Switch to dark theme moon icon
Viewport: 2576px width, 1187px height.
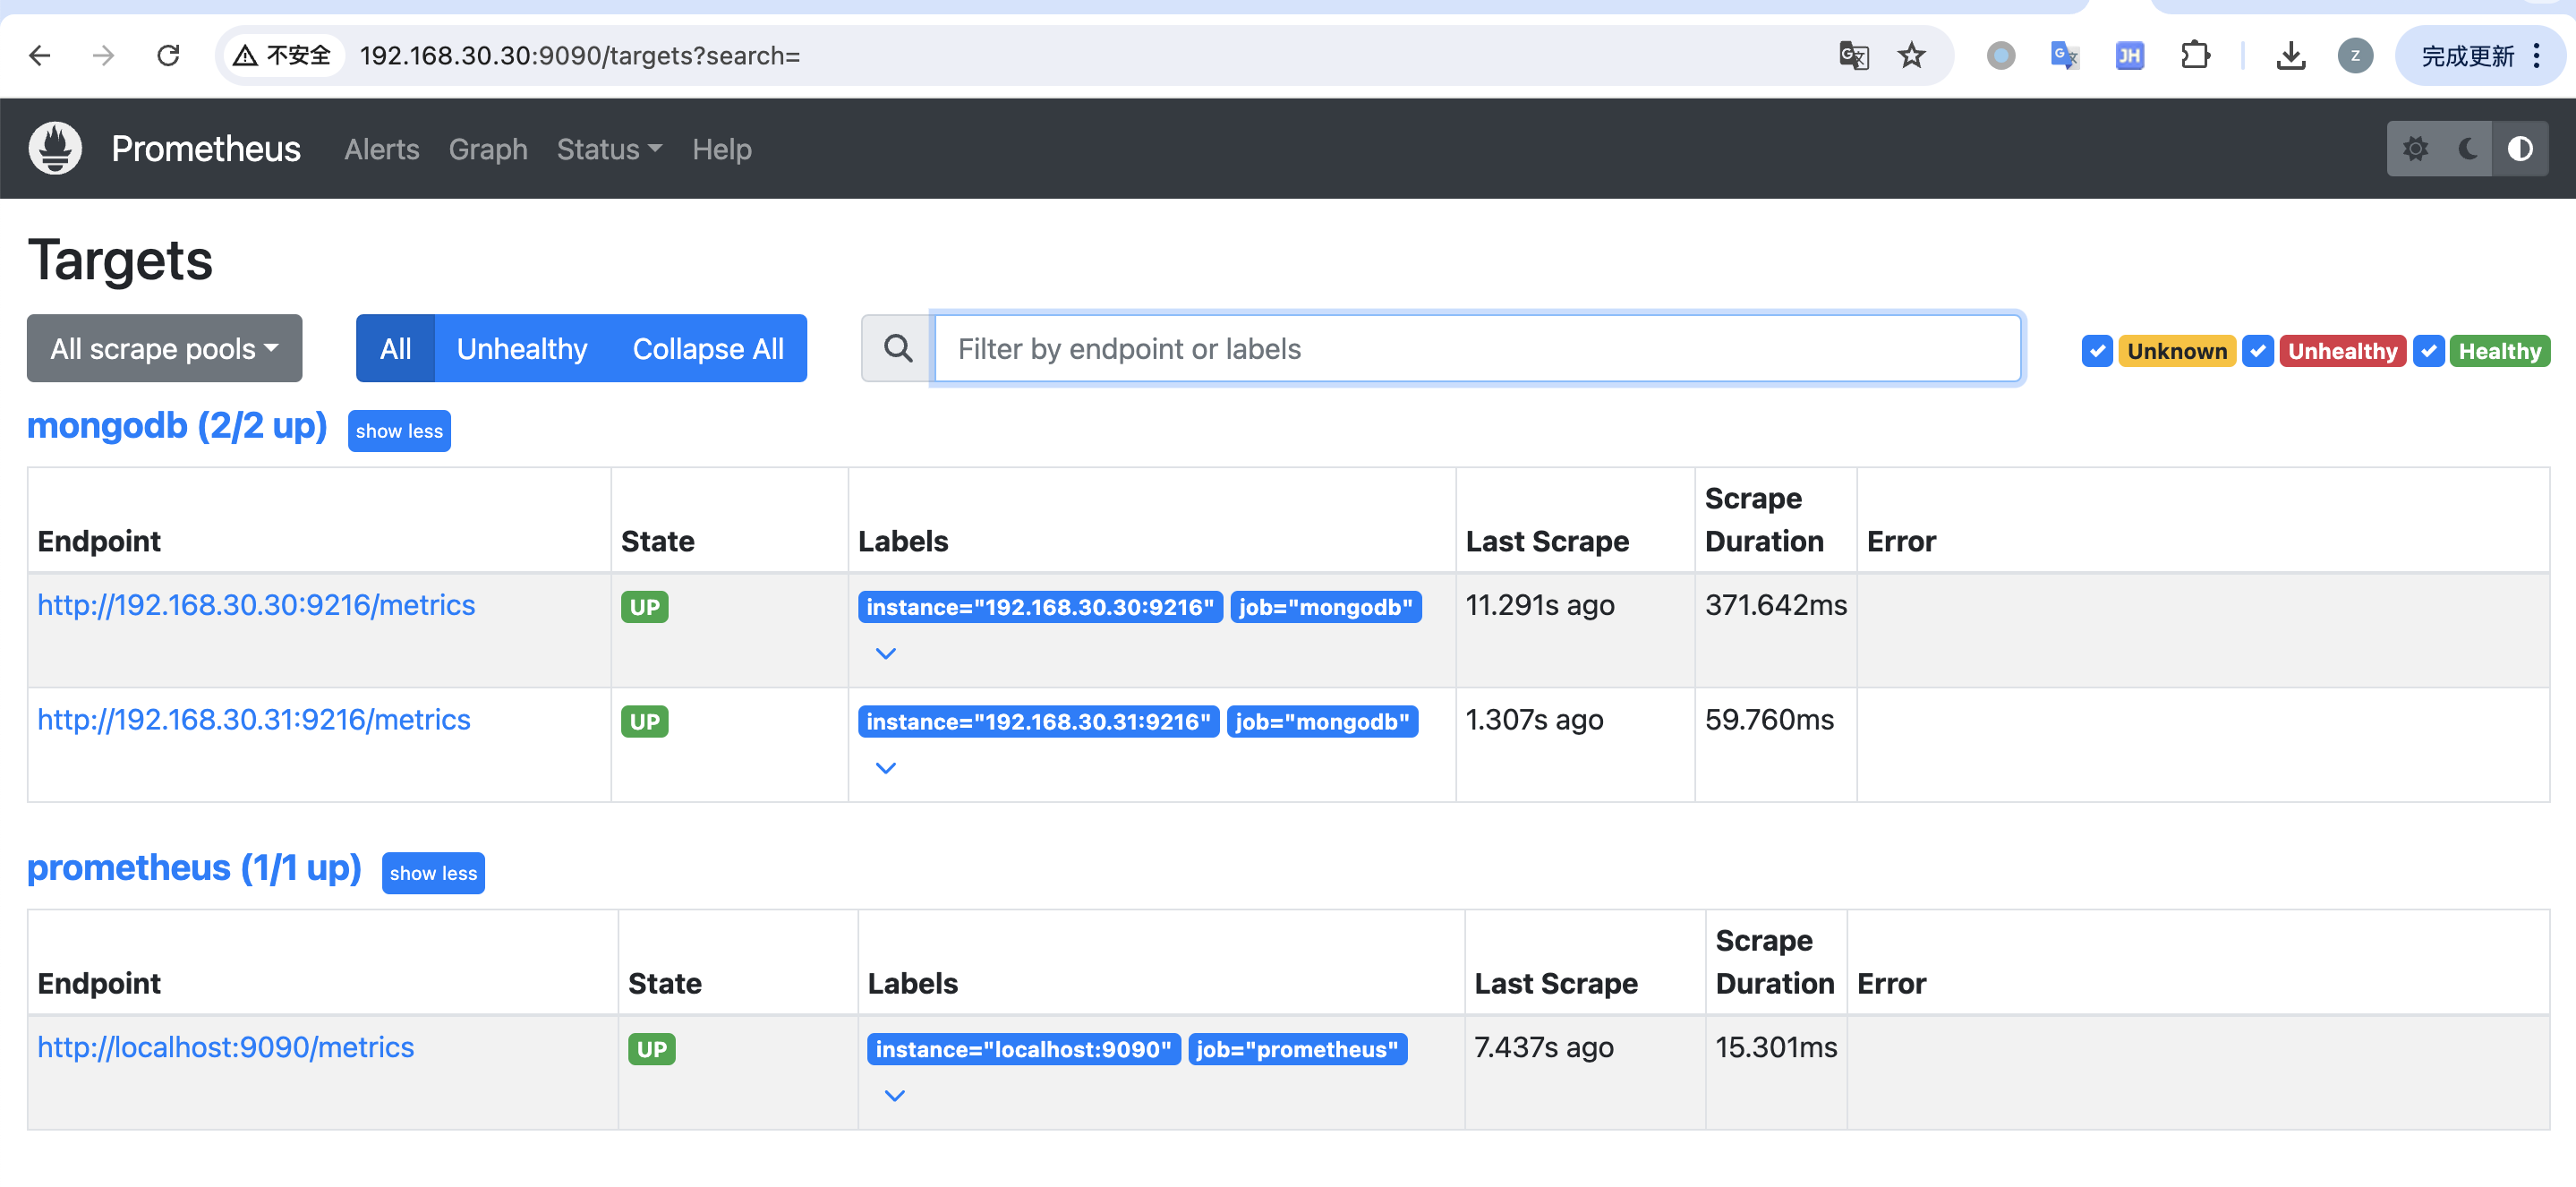coord(2467,149)
